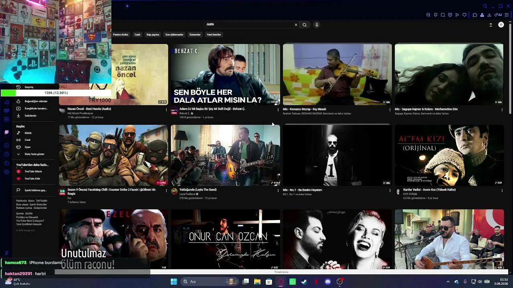Open Geçmiş history in YouTube sidebar

click(x=29, y=87)
